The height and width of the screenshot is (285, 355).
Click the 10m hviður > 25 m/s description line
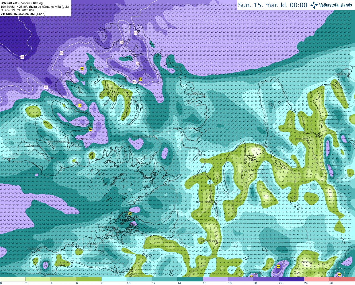coord(35,7)
